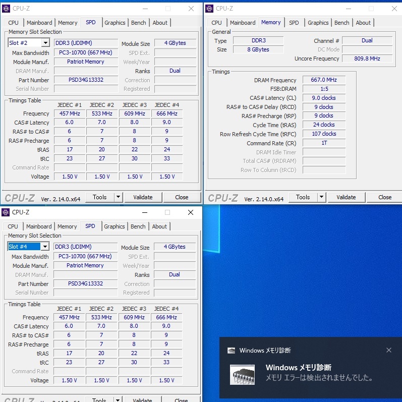
Task: Open About tab in bottom window
Action: click(159, 226)
